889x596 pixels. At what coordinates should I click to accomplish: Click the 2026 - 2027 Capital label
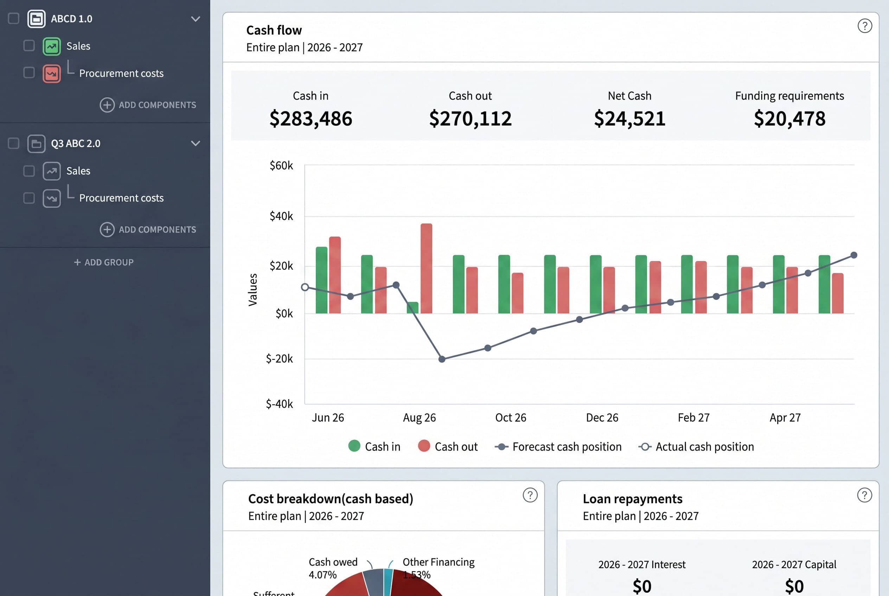coord(794,564)
